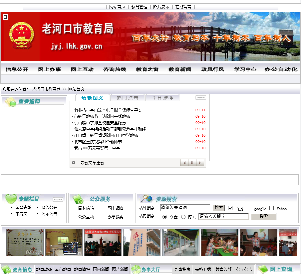
Task: Open the 公众互动 link
Action: (x=86, y=217)
